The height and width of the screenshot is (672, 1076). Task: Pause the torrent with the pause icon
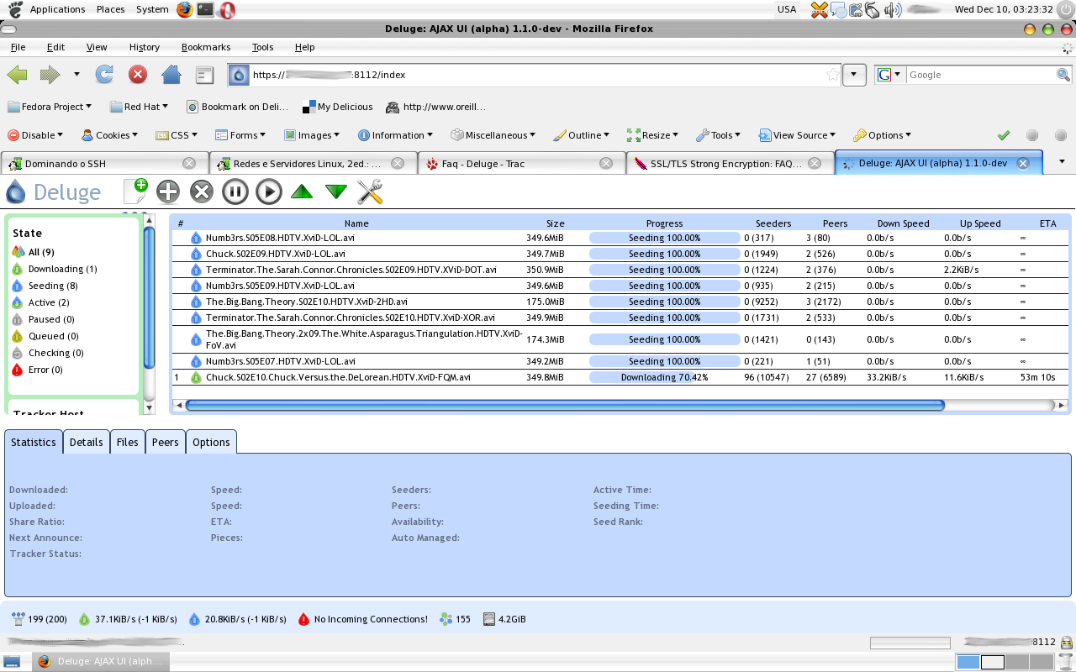[235, 192]
